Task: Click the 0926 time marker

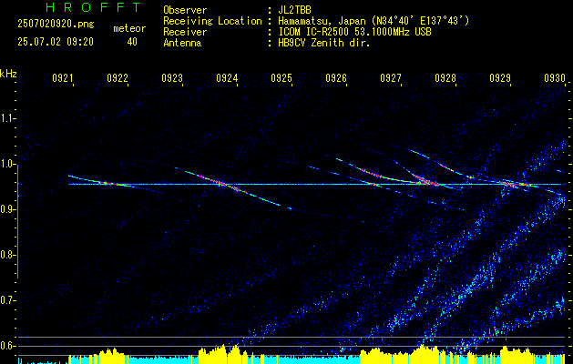Action: click(336, 78)
